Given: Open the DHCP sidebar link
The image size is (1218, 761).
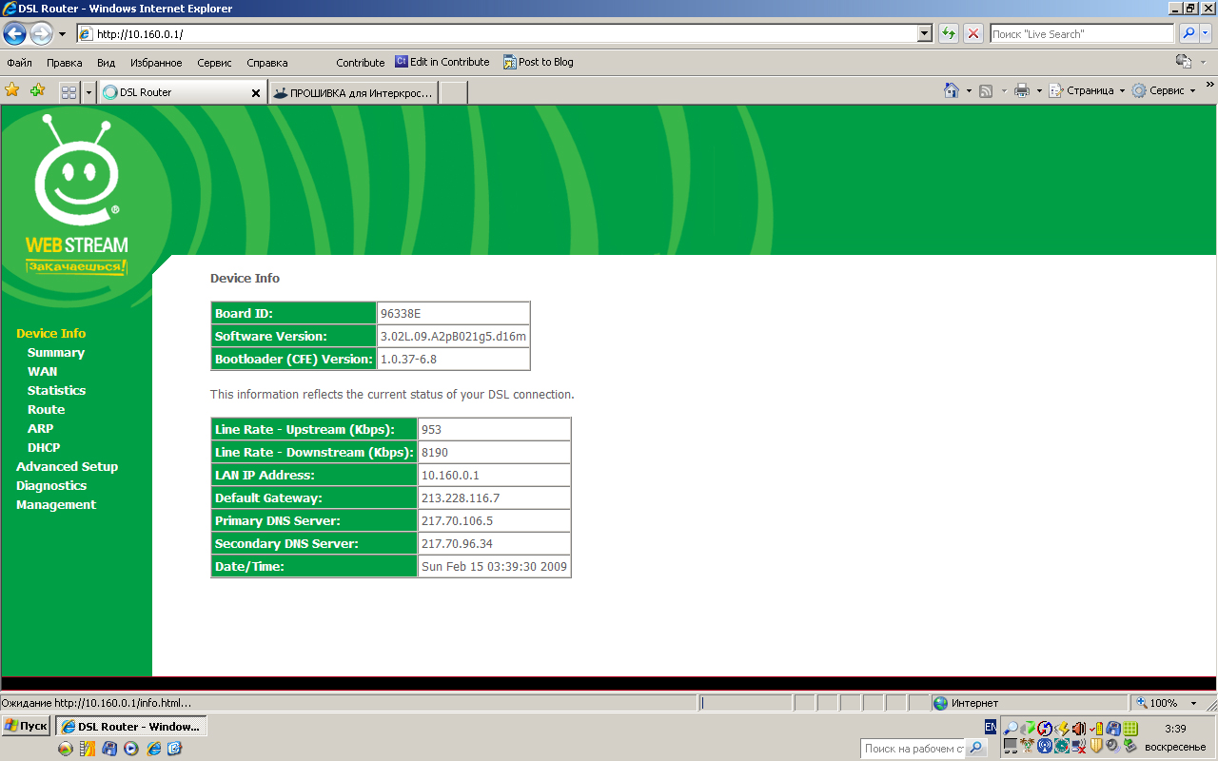Looking at the screenshot, I should pos(44,448).
